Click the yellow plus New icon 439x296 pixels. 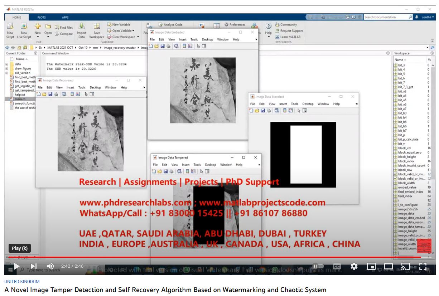(38, 26)
